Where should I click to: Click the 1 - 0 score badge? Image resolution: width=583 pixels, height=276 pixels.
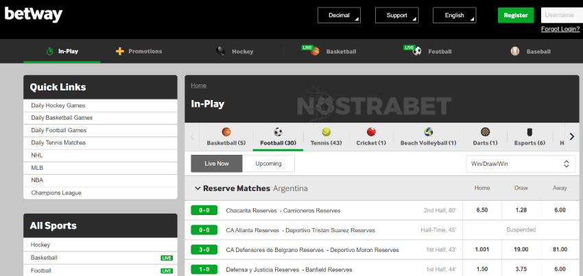(x=204, y=269)
